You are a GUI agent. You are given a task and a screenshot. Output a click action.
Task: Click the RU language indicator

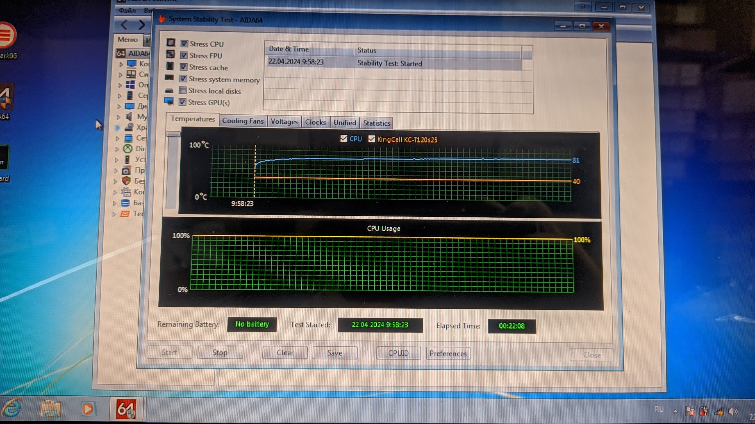tap(659, 409)
